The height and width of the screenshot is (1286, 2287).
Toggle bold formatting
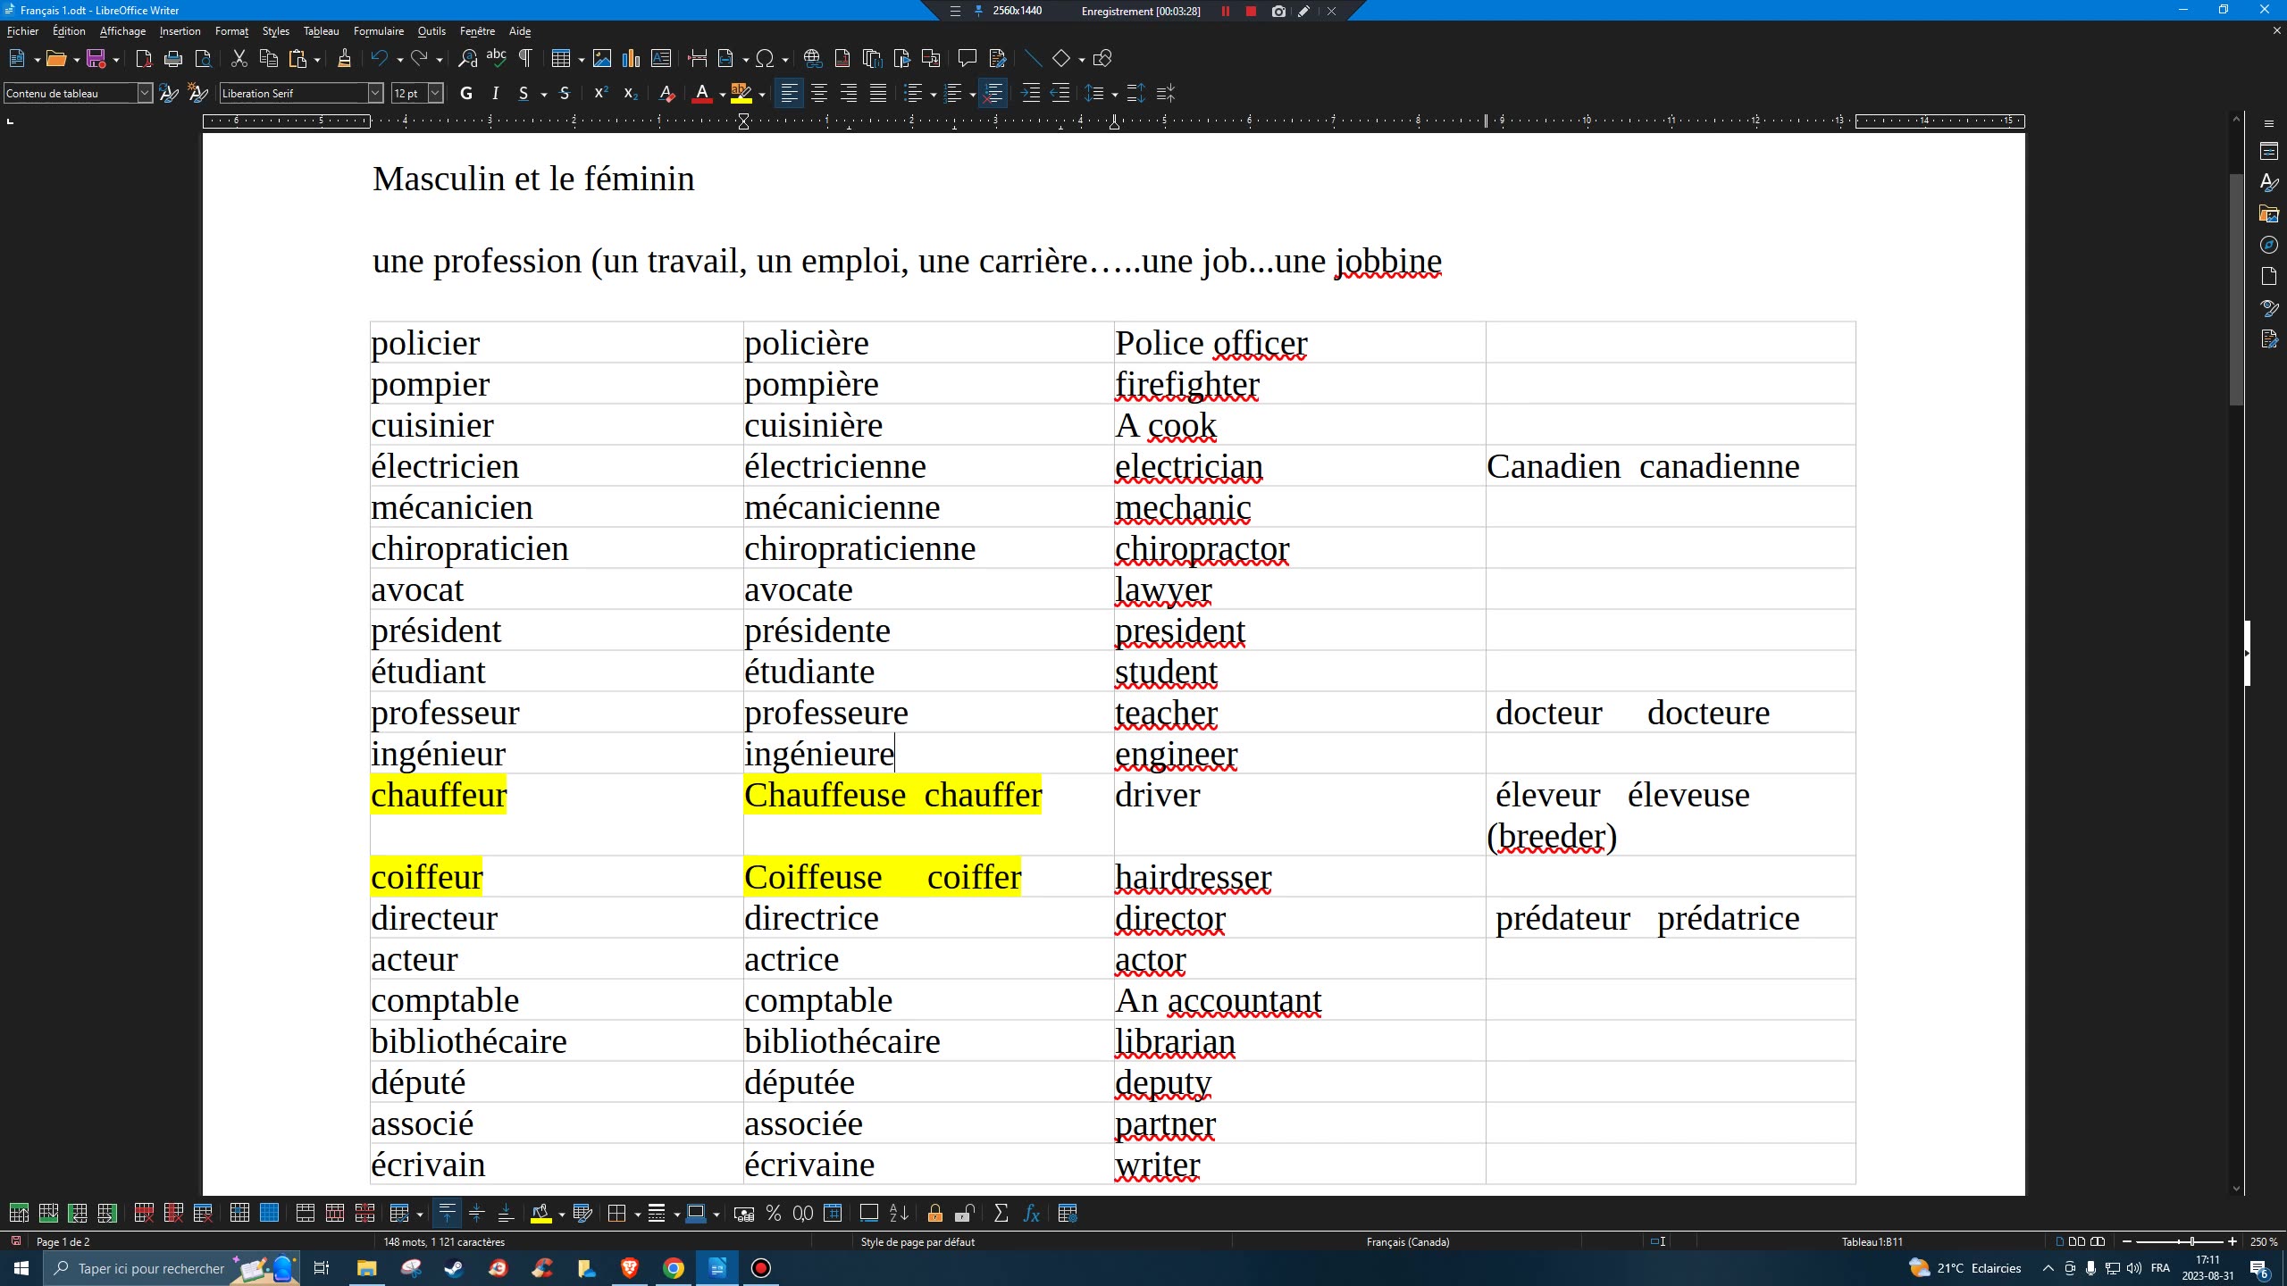tap(466, 93)
